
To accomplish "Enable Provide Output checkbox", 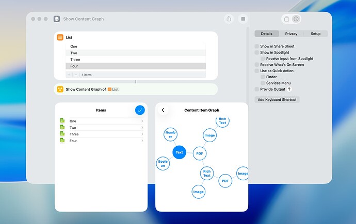I will (257, 89).
